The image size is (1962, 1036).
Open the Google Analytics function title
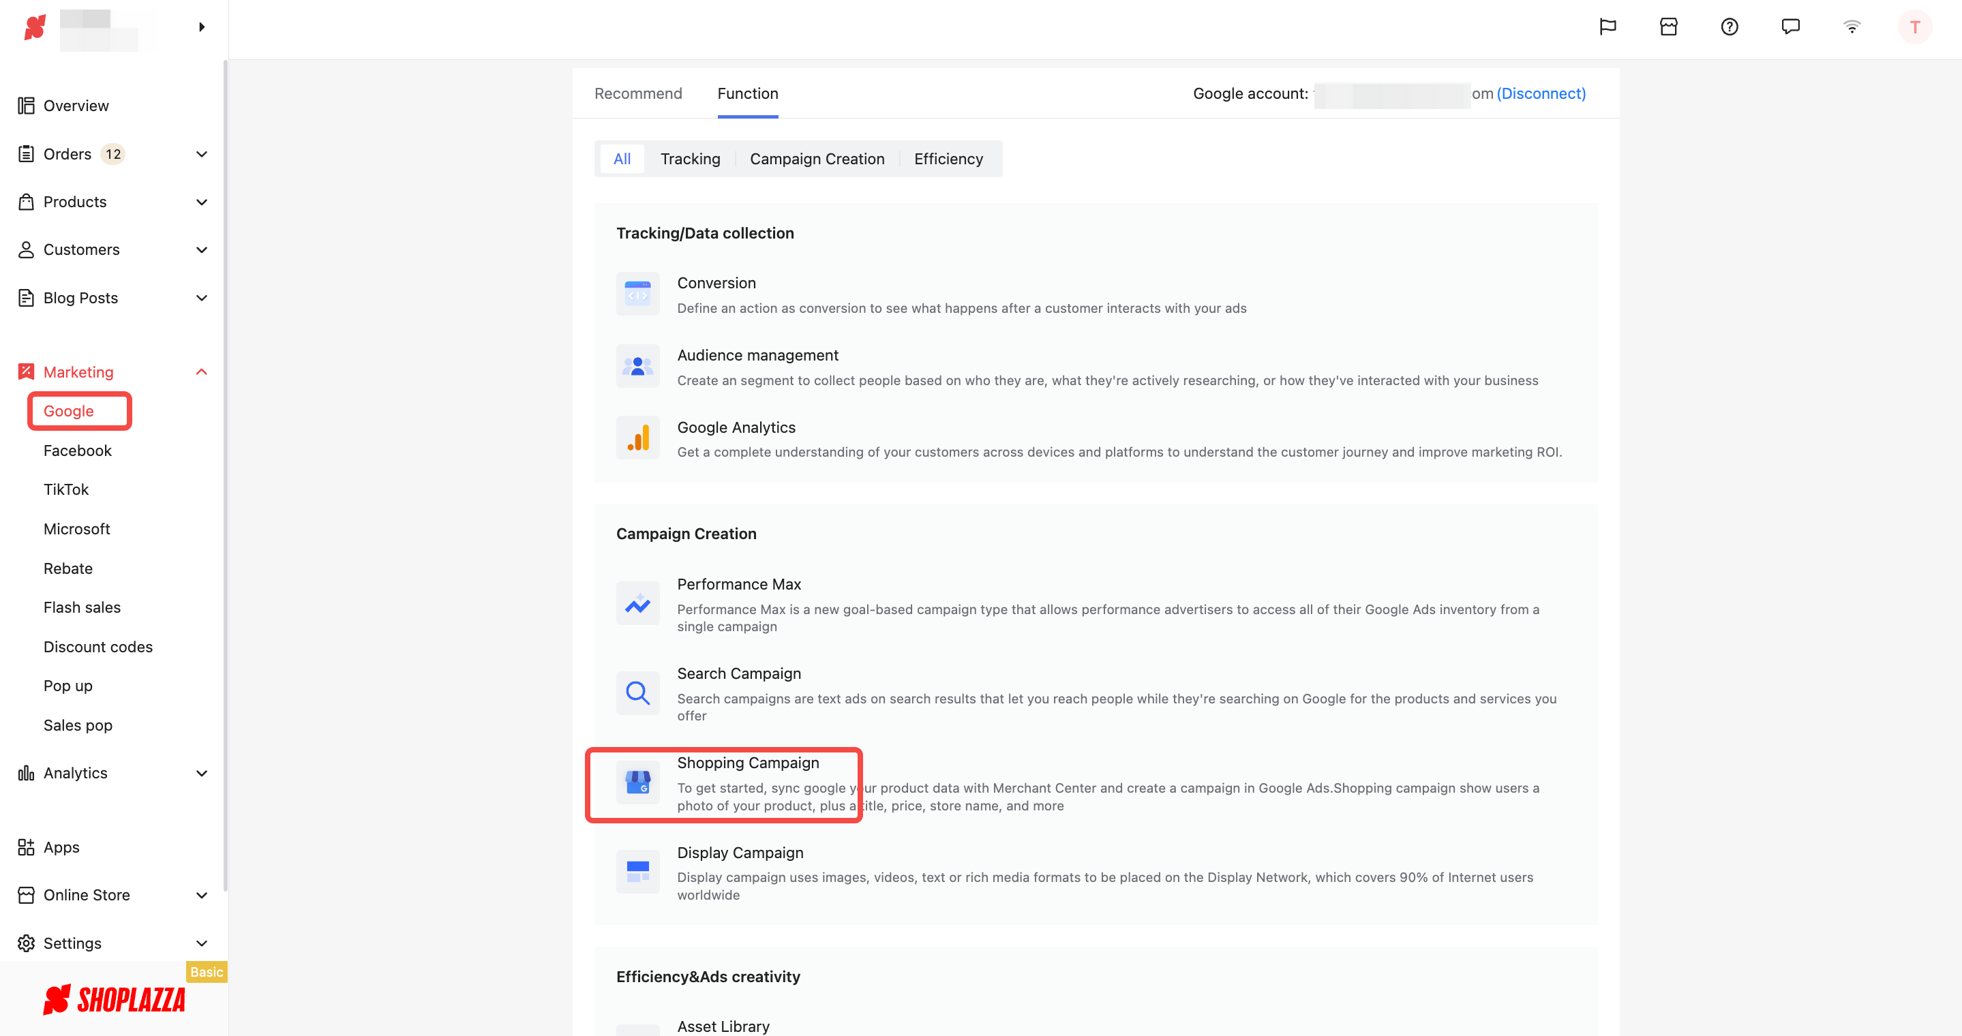(736, 428)
